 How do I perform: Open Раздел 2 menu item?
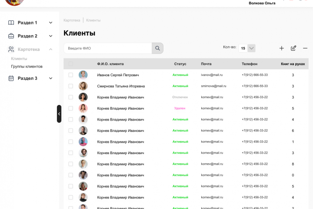(27, 36)
